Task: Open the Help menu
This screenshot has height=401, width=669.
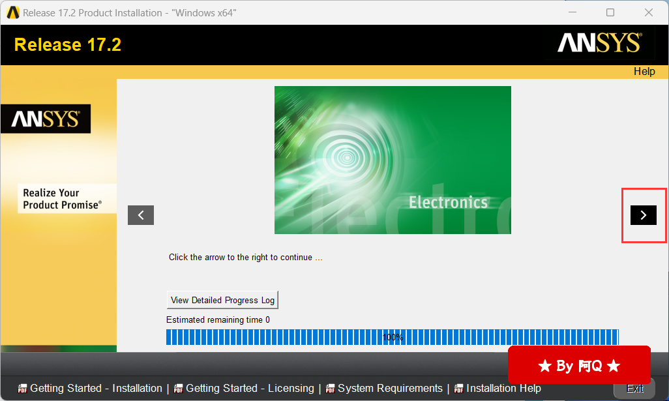Action: click(x=644, y=72)
